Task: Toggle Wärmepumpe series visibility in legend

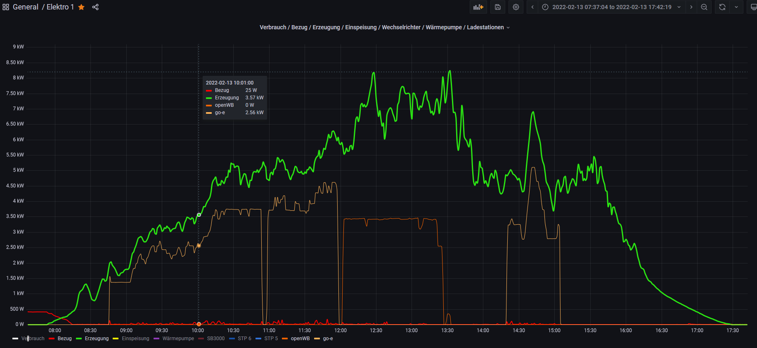Action: [x=178, y=339]
